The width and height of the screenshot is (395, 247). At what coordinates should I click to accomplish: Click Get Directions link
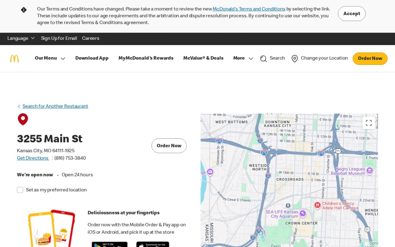point(33,158)
